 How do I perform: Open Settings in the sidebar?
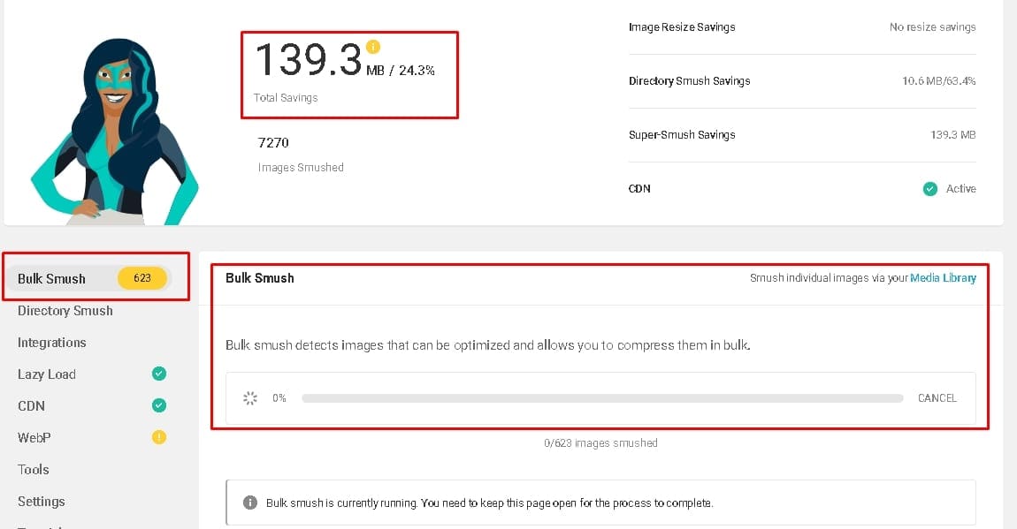pos(41,501)
